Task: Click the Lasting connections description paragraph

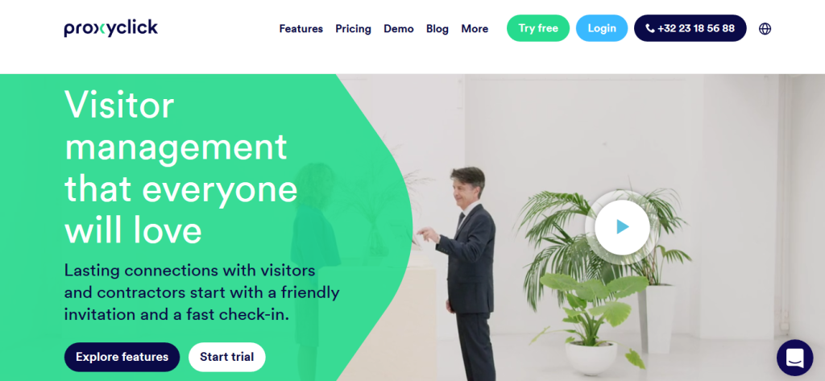Action: 202,292
